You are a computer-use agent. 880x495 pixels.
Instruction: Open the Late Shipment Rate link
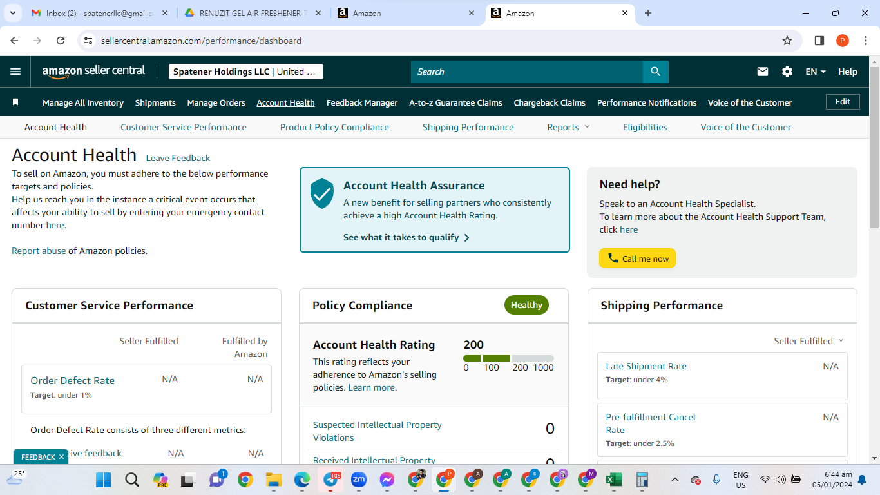[646, 366]
